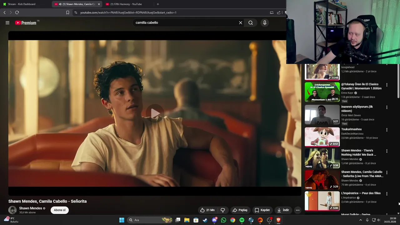Viewport: 400px width, 225px height.
Task: Expand the system tray hidden icons chevron
Action: click(360, 220)
